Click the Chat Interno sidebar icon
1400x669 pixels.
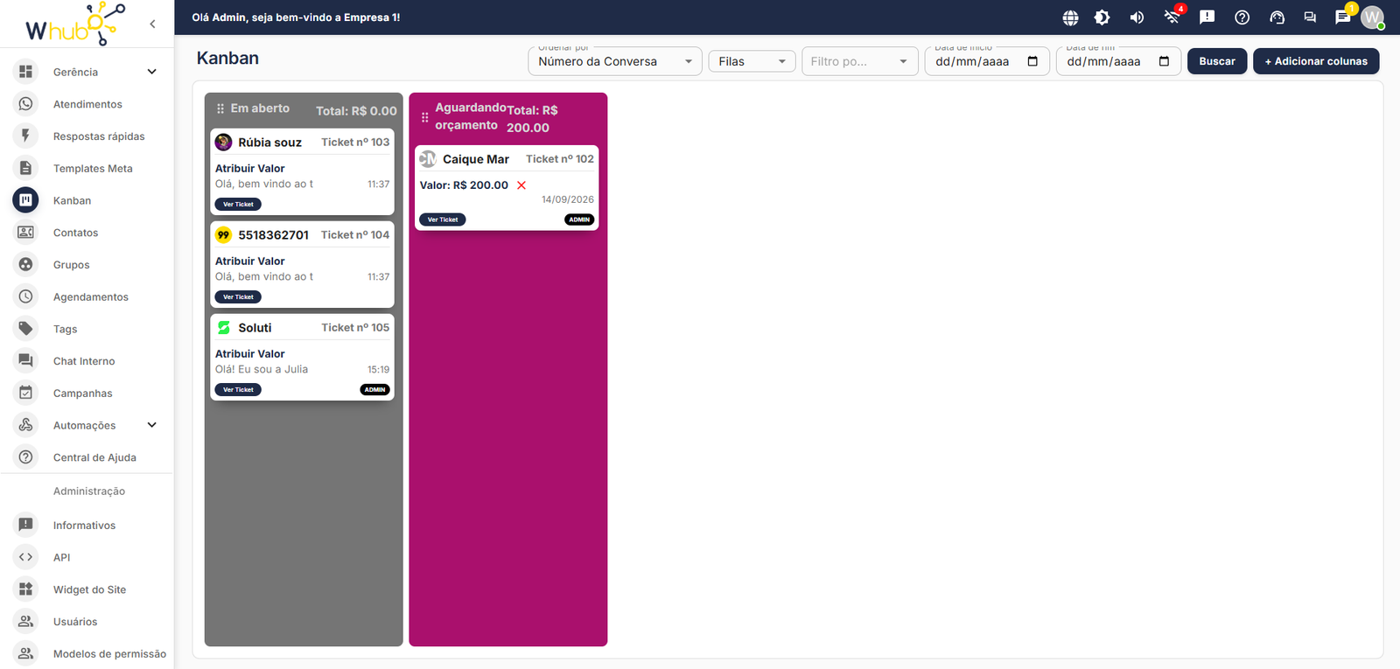click(x=26, y=360)
